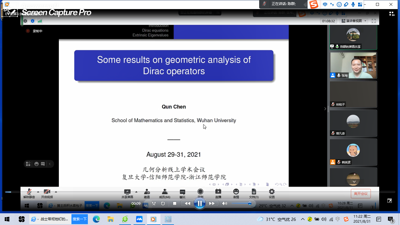
Task: Open the members (66) list
Action: point(165,193)
